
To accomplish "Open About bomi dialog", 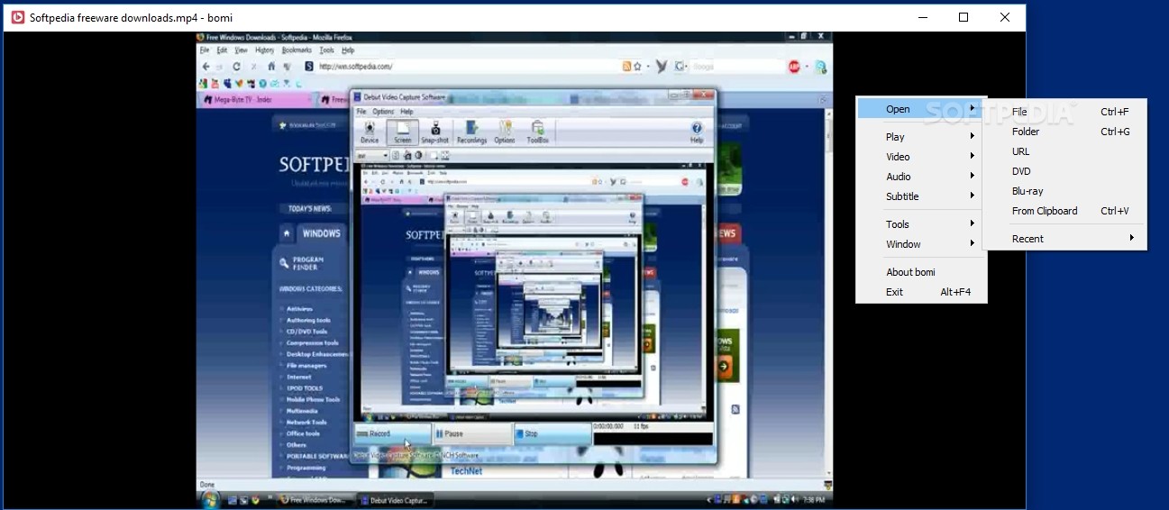I will [x=920, y=272].
